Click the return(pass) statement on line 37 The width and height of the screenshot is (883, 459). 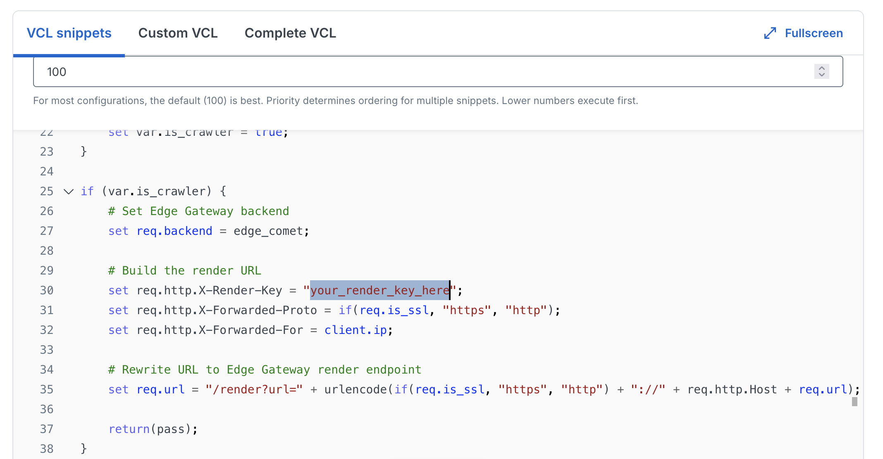coord(153,429)
